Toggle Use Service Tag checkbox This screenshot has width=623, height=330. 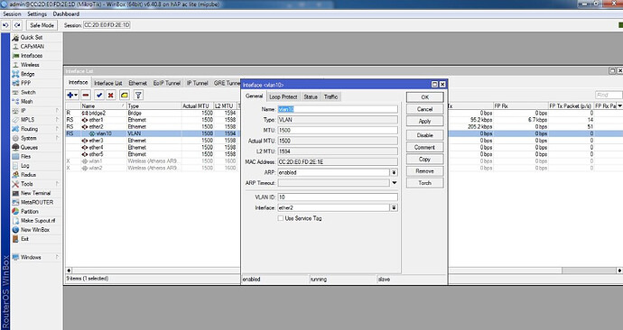pyautogui.click(x=281, y=218)
